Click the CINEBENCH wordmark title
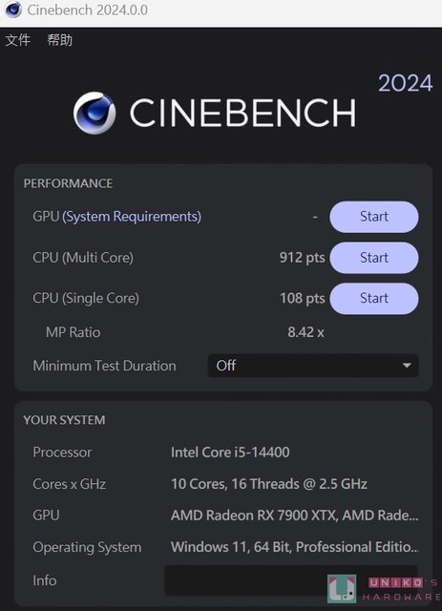The height and width of the screenshot is (611, 442). [x=242, y=113]
